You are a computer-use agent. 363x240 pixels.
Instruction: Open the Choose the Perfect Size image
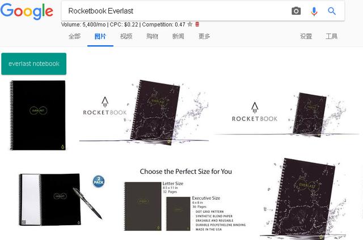[185, 199]
